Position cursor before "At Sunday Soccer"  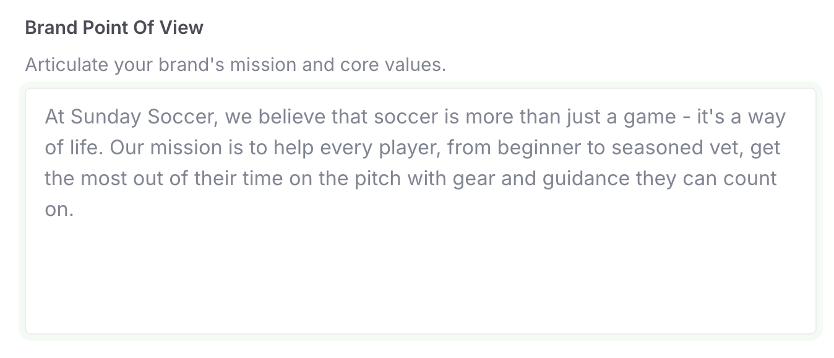tap(45, 116)
